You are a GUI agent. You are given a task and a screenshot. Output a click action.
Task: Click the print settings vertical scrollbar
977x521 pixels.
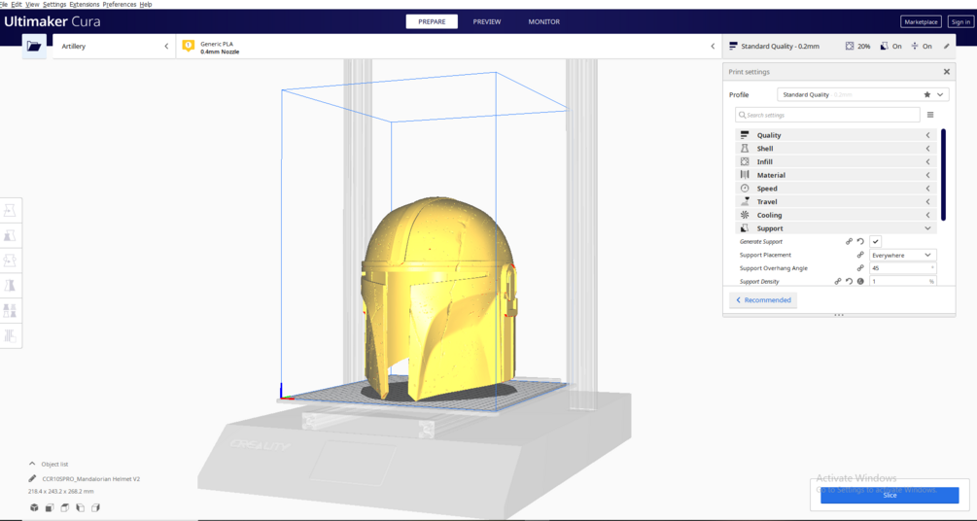tap(943, 175)
